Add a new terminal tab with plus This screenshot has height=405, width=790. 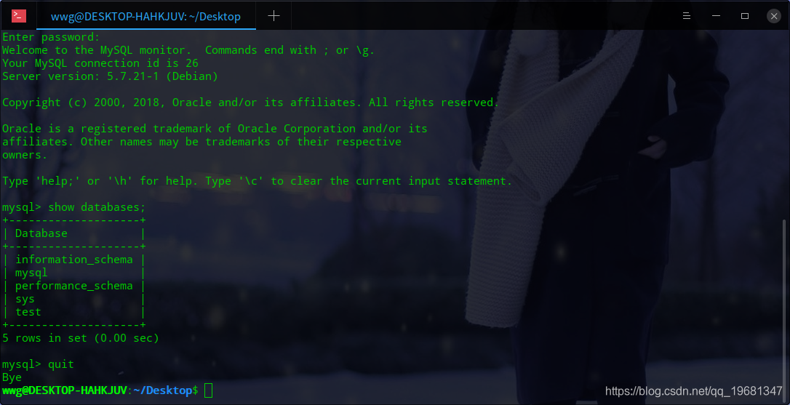point(274,15)
